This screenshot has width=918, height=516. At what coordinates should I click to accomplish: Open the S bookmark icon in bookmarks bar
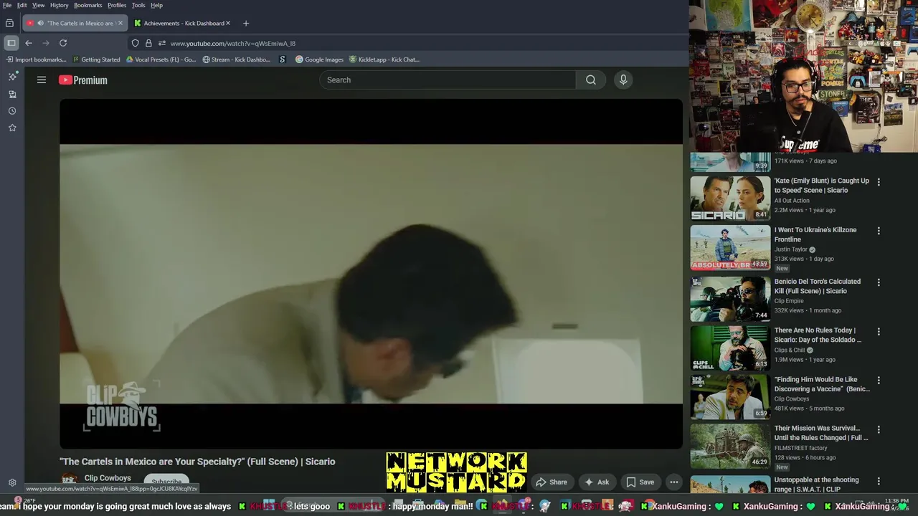click(x=283, y=59)
